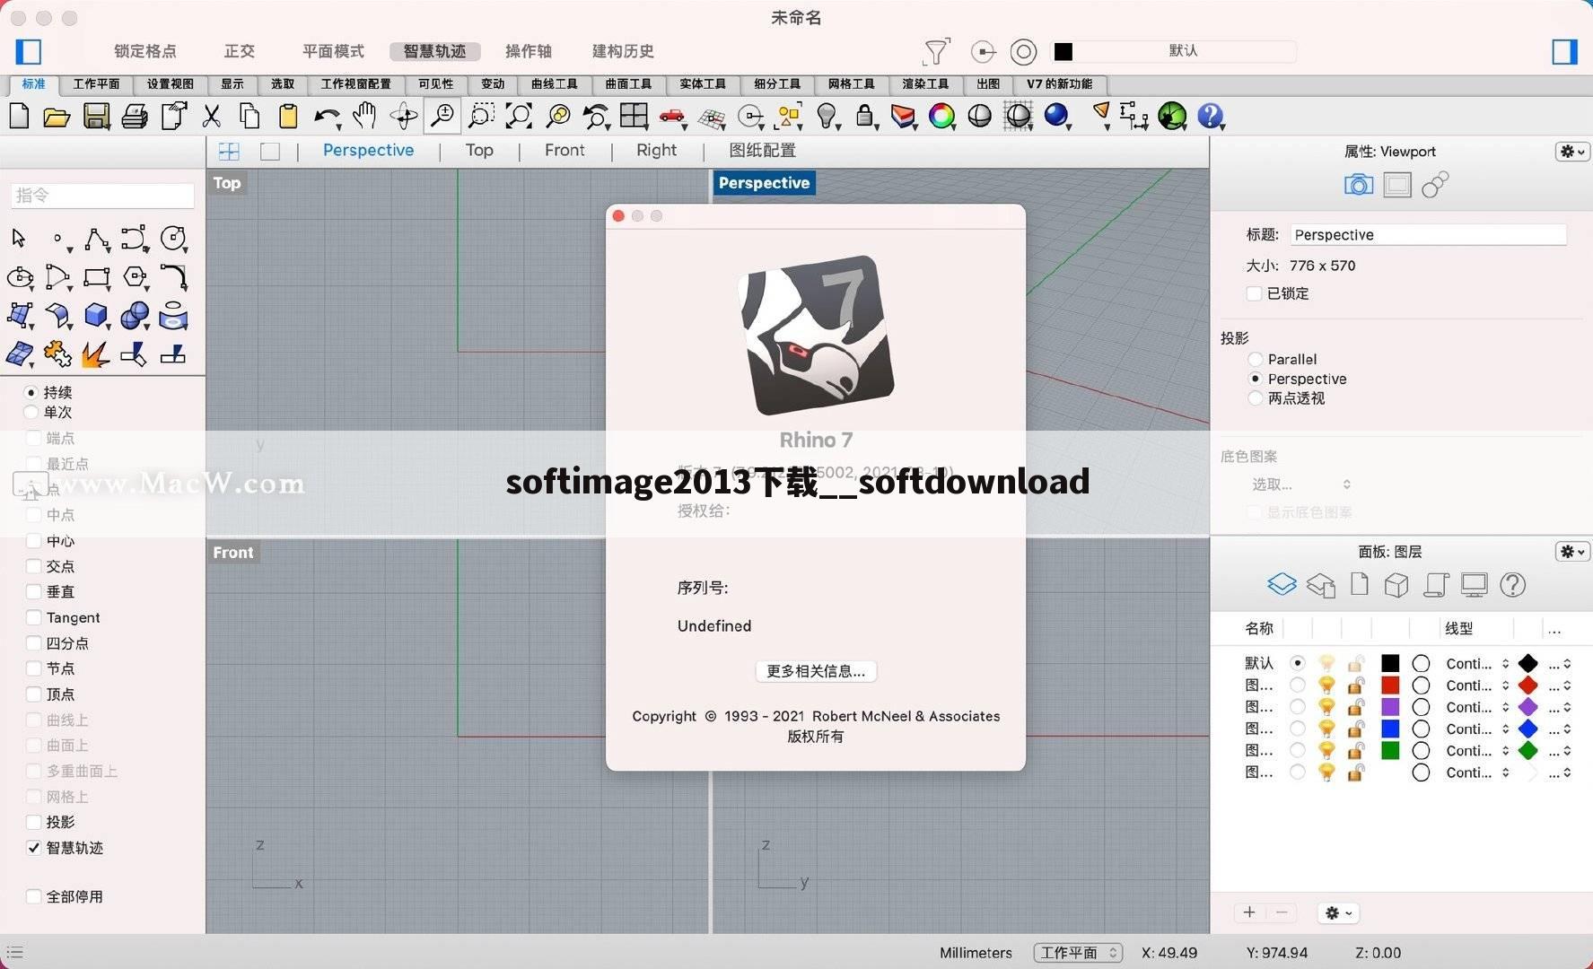Select the 单次 radio button
Viewport: 1593px width, 969px height.
31,412
